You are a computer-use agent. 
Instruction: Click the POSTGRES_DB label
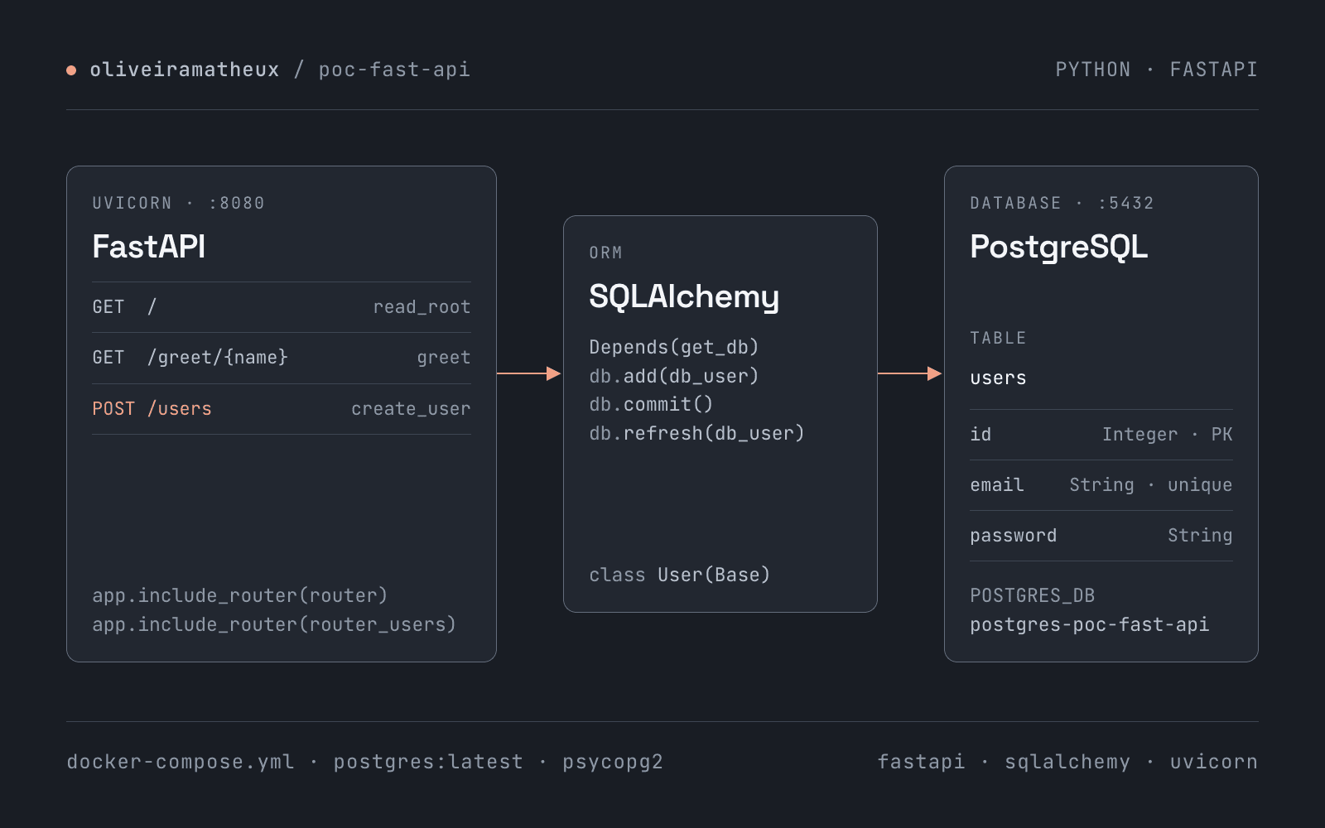tap(1033, 595)
